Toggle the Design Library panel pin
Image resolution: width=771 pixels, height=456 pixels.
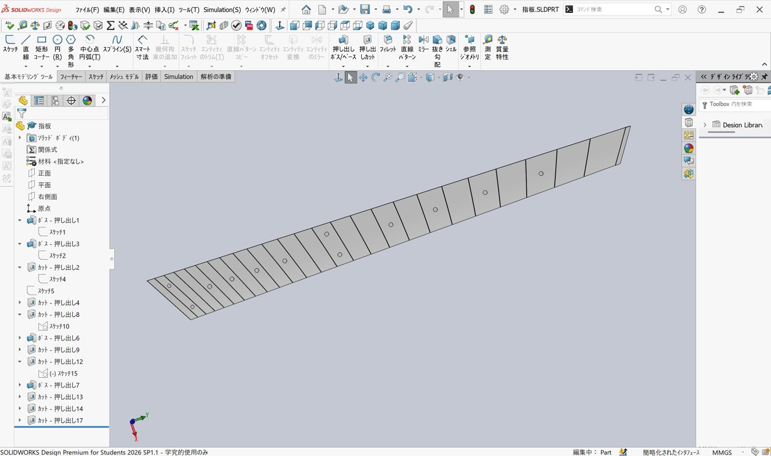(764, 77)
